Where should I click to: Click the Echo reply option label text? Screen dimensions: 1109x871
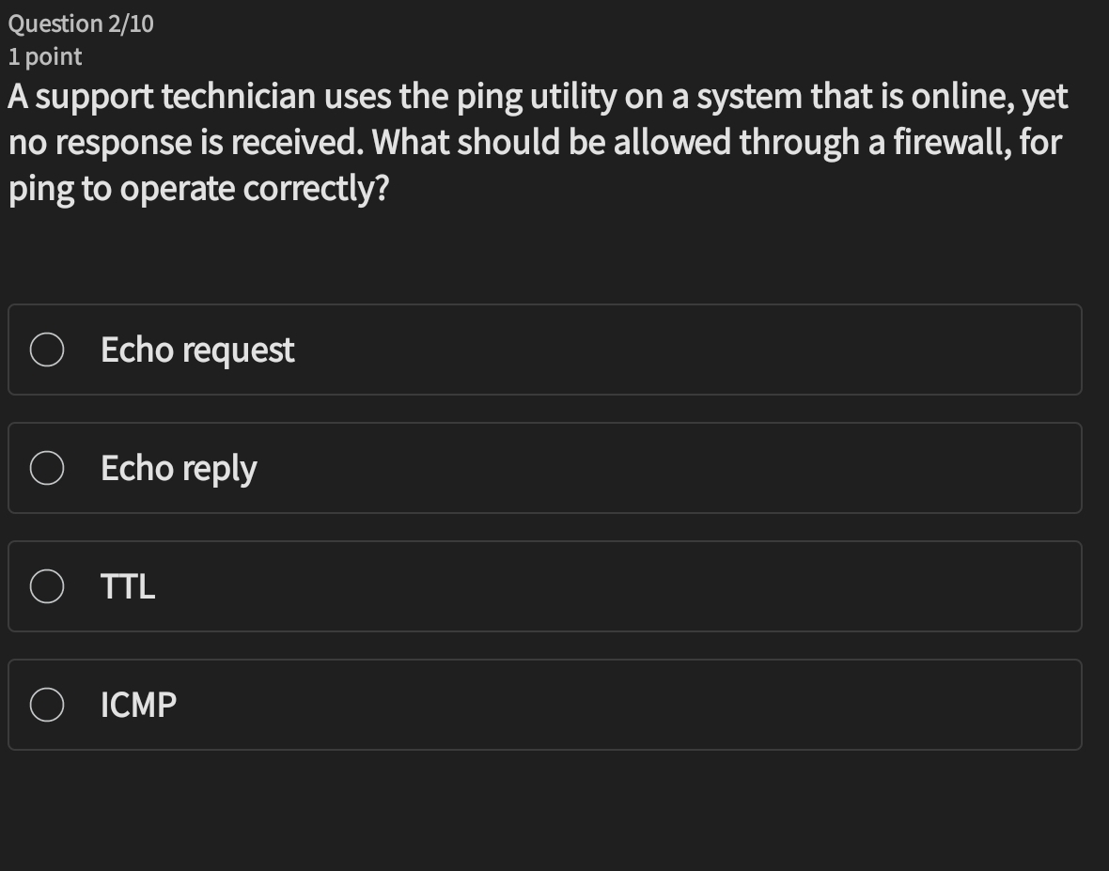(x=178, y=467)
